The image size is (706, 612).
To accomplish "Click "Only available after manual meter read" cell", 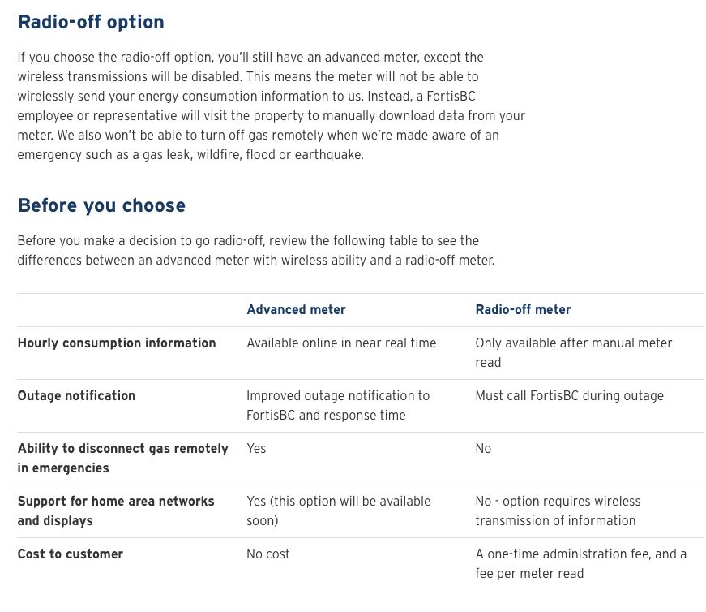I will [x=573, y=352].
